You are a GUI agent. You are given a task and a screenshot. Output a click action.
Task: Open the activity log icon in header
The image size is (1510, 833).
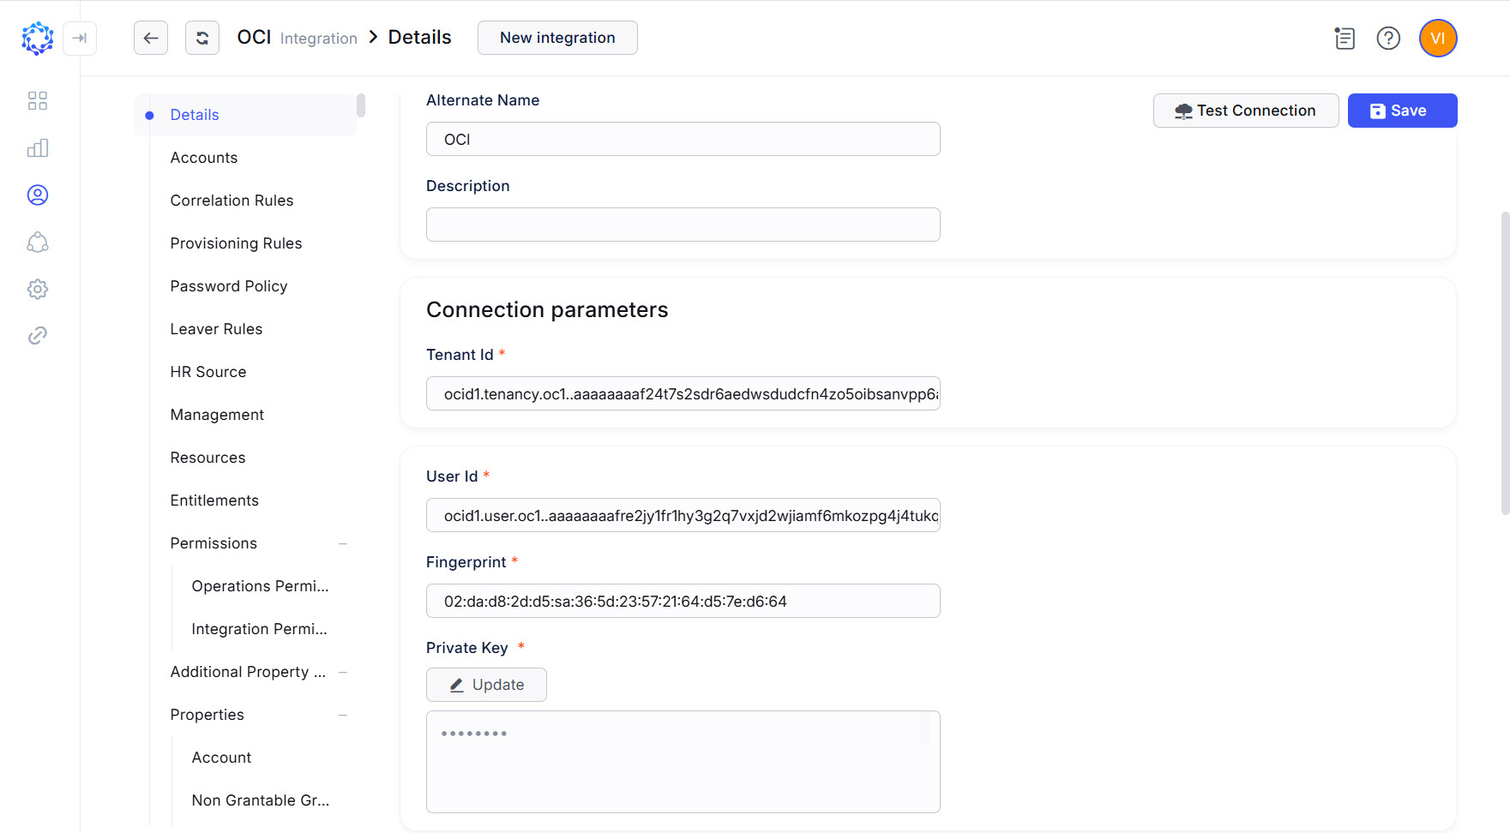(1344, 38)
